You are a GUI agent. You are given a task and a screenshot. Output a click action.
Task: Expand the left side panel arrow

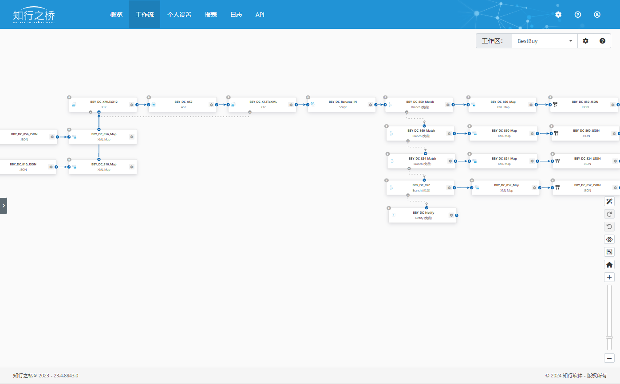4,206
